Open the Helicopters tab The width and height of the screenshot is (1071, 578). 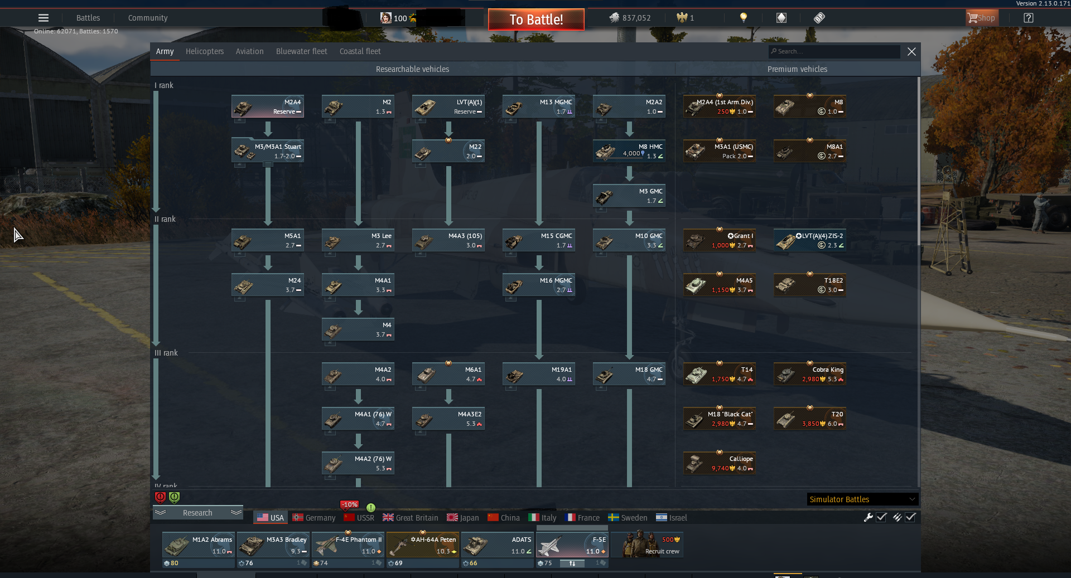tap(205, 51)
